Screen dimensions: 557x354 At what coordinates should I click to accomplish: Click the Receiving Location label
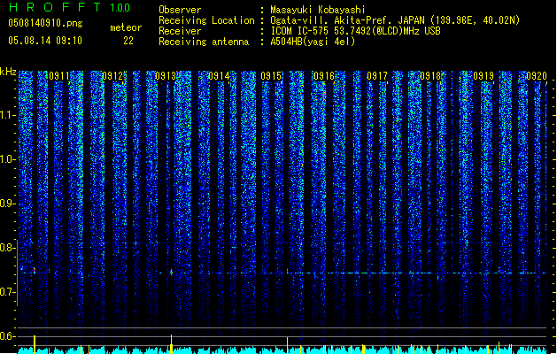click(x=206, y=20)
